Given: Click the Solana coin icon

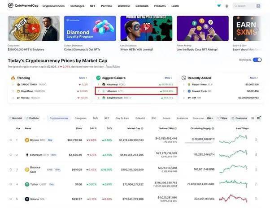Looking at the screenshot, I should [27, 199].
